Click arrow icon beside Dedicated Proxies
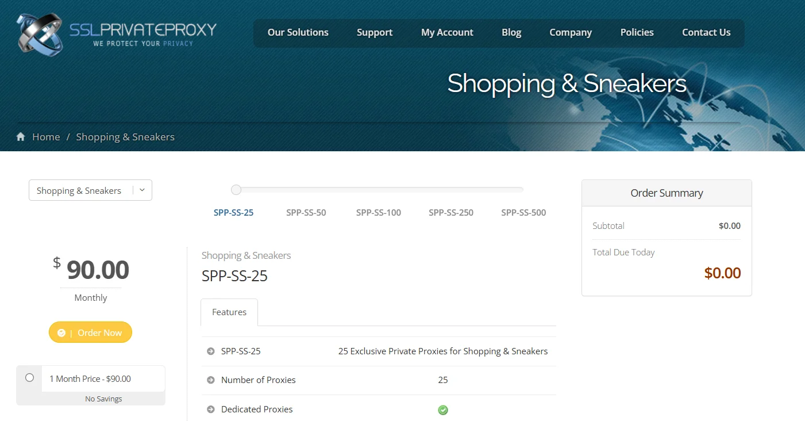 211,409
